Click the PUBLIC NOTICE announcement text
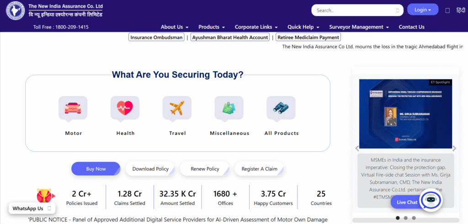Viewport: 468px width, 224px height. (x=178, y=219)
